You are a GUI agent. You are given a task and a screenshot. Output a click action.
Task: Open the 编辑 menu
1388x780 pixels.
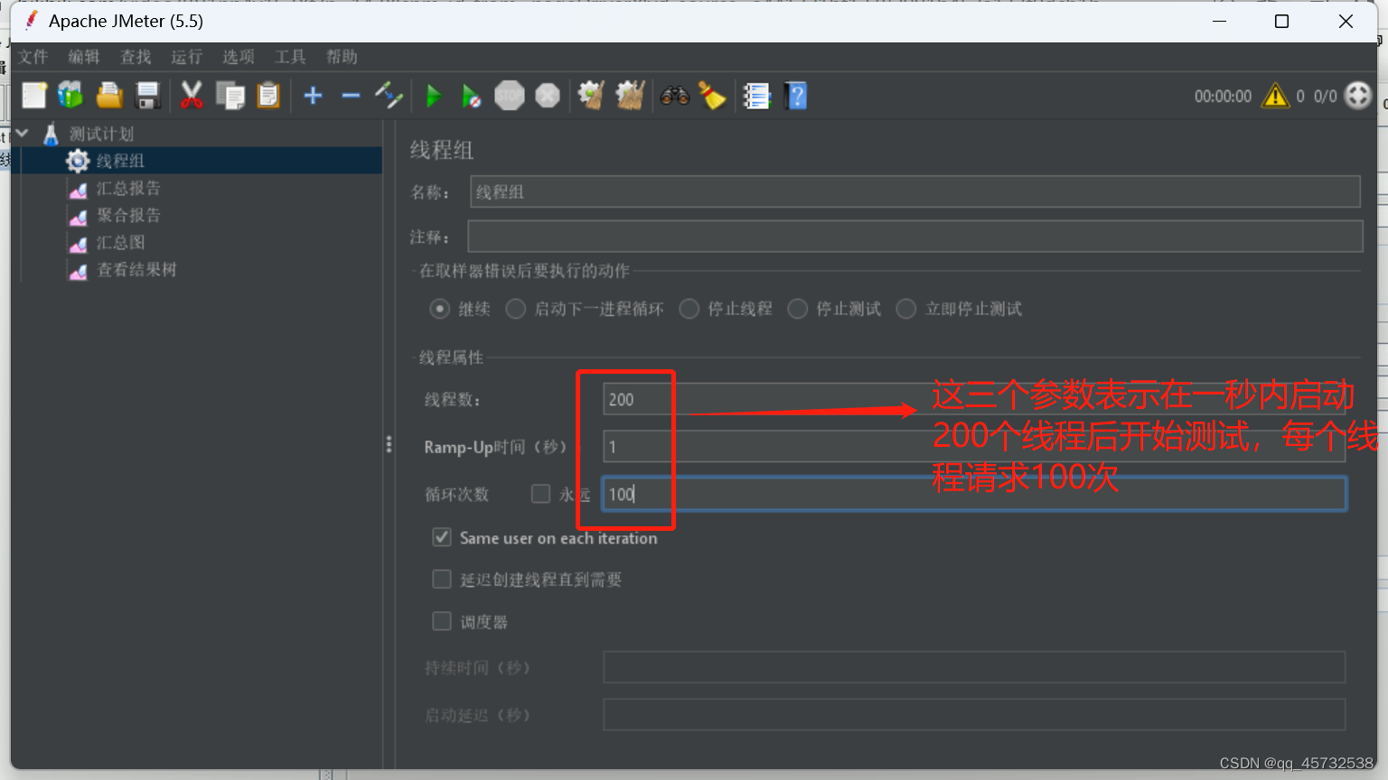coord(84,57)
